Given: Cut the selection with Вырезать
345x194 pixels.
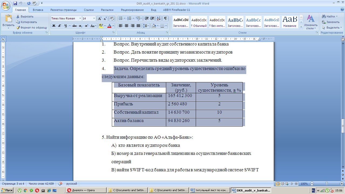Looking at the screenshot, I should click(25, 16).
